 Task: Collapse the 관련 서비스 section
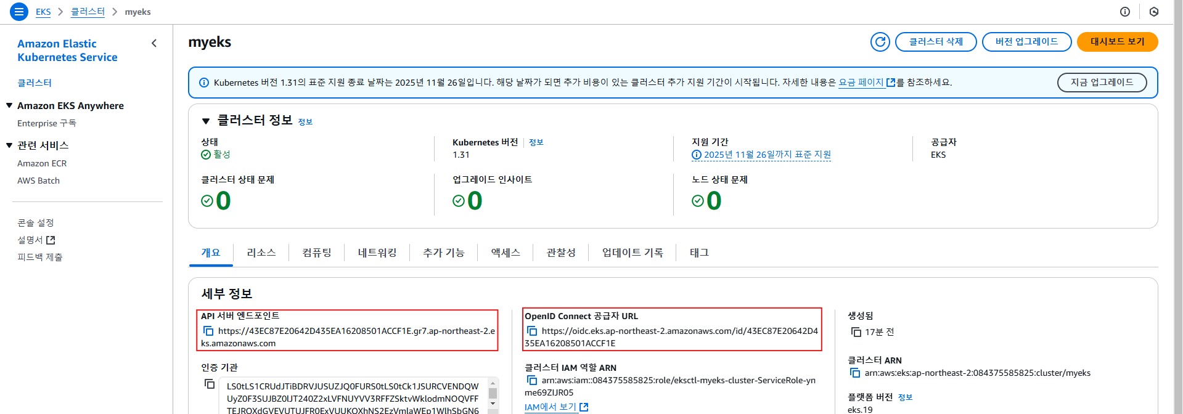pos(9,145)
